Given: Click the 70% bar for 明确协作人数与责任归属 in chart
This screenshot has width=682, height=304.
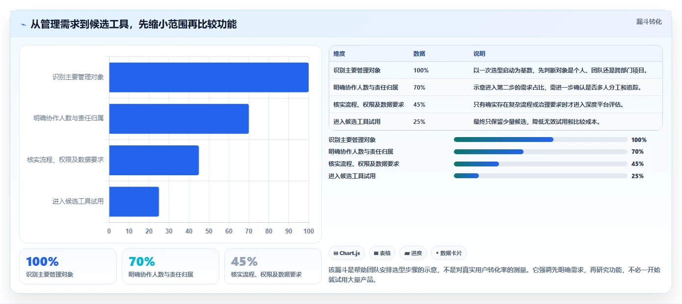Looking at the screenshot, I should click(x=179, y=118).
